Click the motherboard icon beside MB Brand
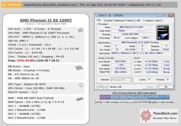 pyautogui.click(x=79, y=68)
